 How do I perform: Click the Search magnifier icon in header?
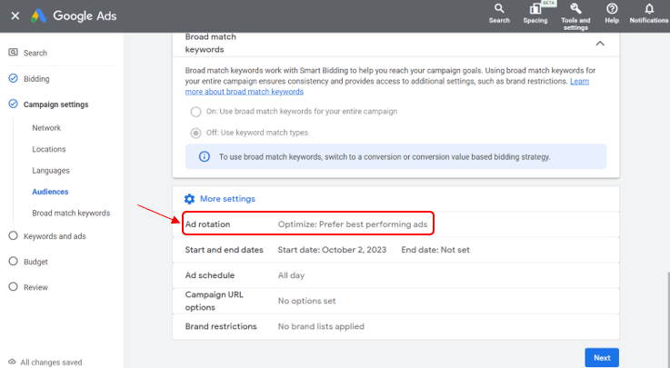pos(499,8)
